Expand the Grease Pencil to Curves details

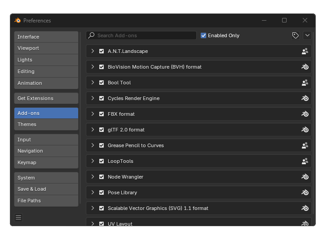tap(93, 145)
